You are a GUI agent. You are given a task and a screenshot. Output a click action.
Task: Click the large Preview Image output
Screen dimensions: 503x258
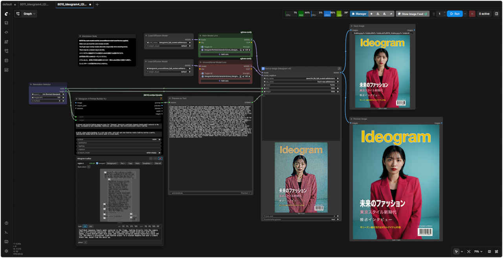[396, 182]
